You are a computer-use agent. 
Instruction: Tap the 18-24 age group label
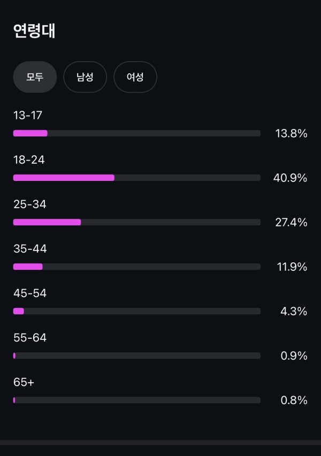(x=29, y=159)
